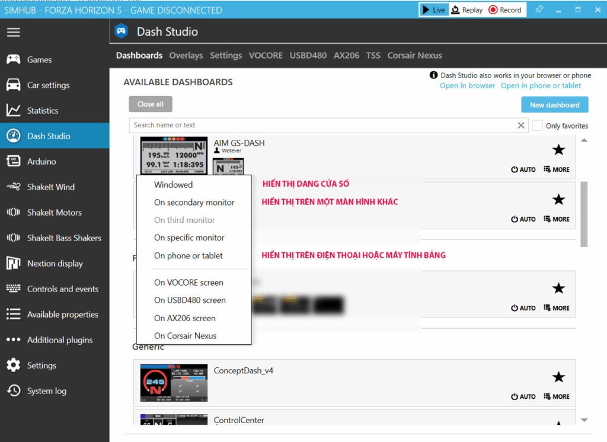
Task: Click the ShakeIt Wind icon
Action: pos(14,187)
